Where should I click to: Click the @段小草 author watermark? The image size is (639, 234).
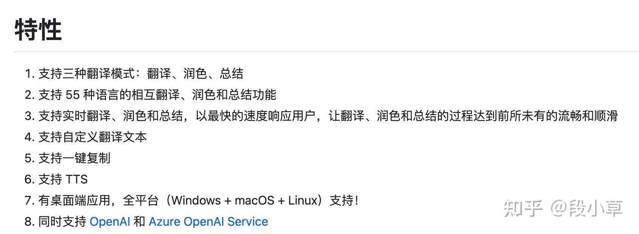tap(587, 208)
